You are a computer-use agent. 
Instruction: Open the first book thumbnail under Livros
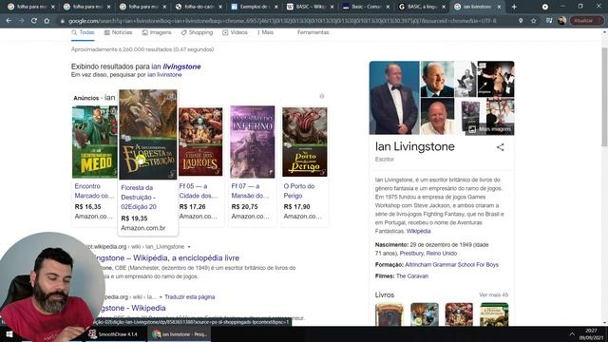coord(389,314)
